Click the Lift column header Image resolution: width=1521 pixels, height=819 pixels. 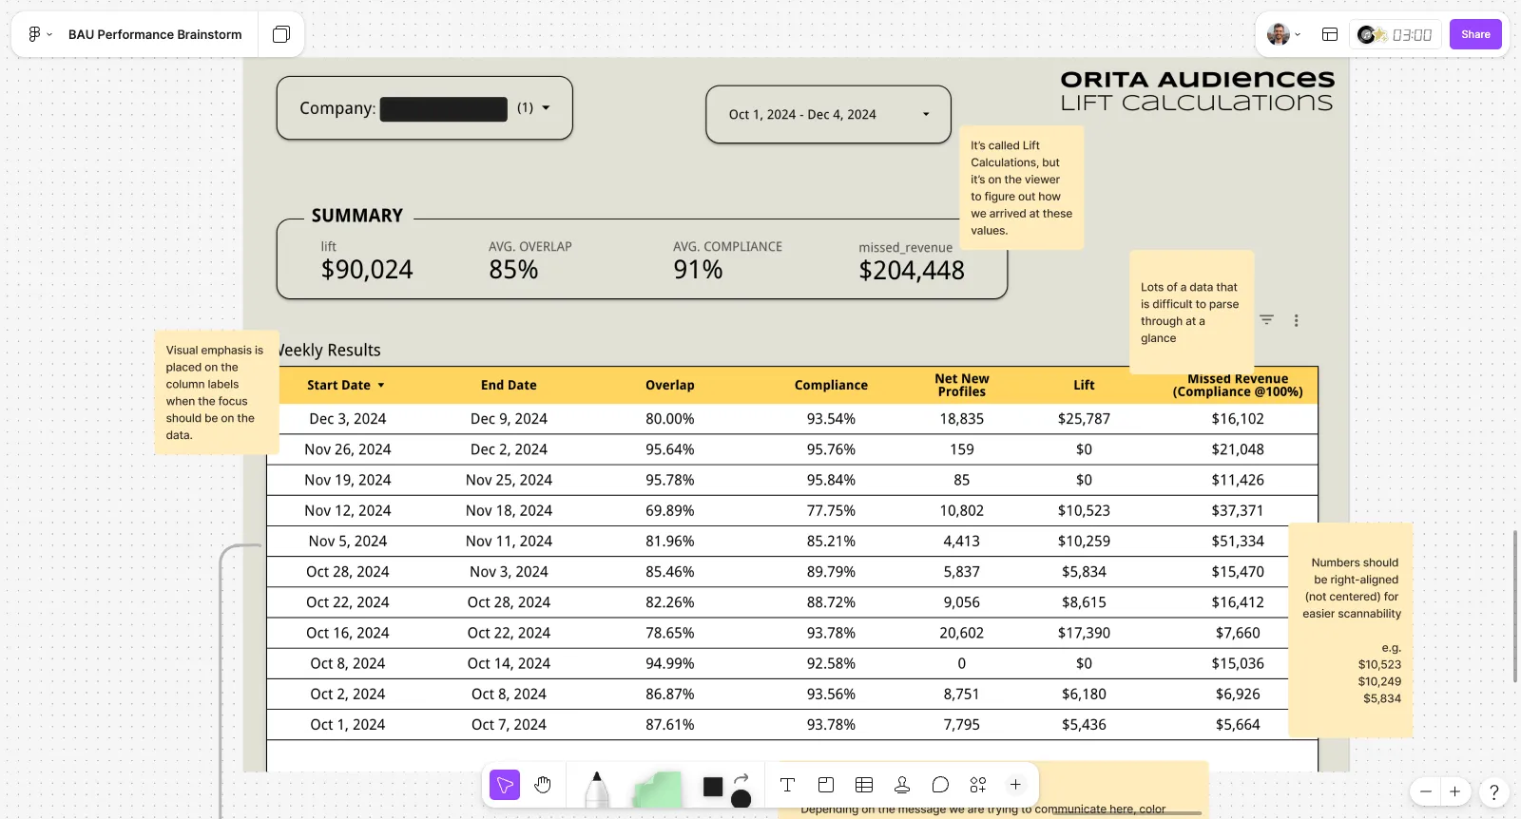pos(1084,385)
